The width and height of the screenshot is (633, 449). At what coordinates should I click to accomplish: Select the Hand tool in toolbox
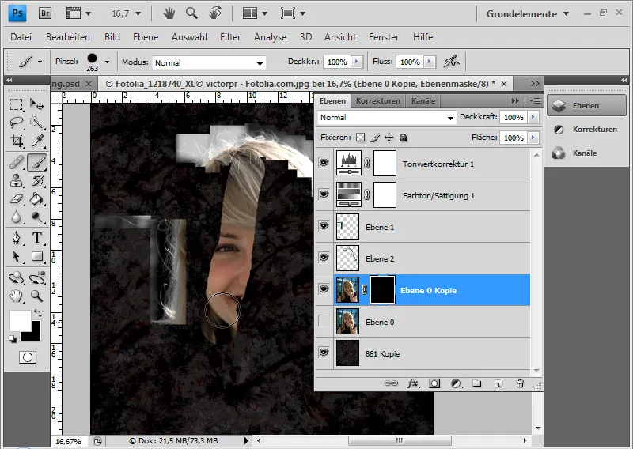tap(16, 296)
